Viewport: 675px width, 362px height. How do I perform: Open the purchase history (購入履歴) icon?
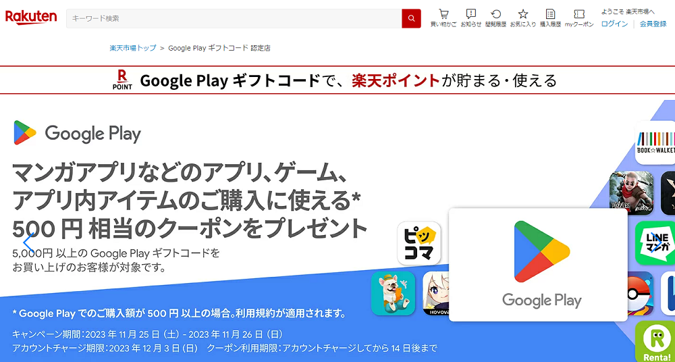coord(550,14)
